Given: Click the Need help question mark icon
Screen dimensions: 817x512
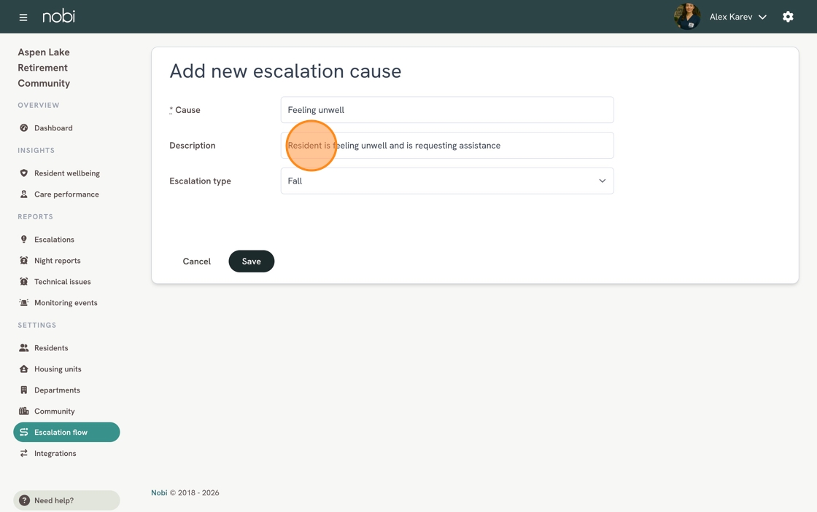Looking at the screenshot, I should point(24,500).
